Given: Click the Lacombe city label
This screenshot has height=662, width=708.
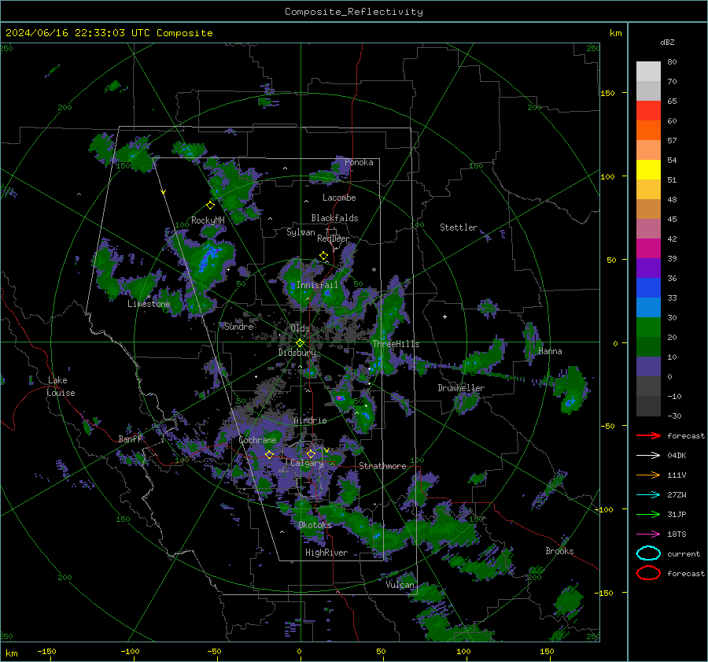Looking at the screenshot, I should [339, 198].
